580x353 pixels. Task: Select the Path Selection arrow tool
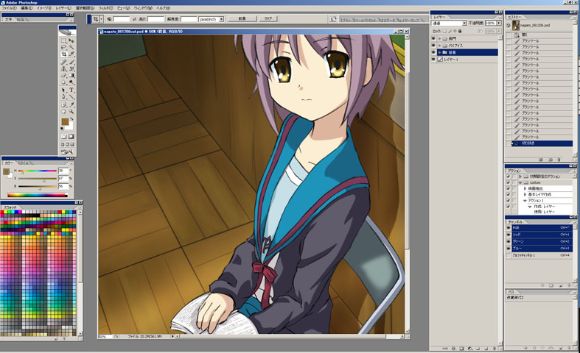tap(63, 90)
